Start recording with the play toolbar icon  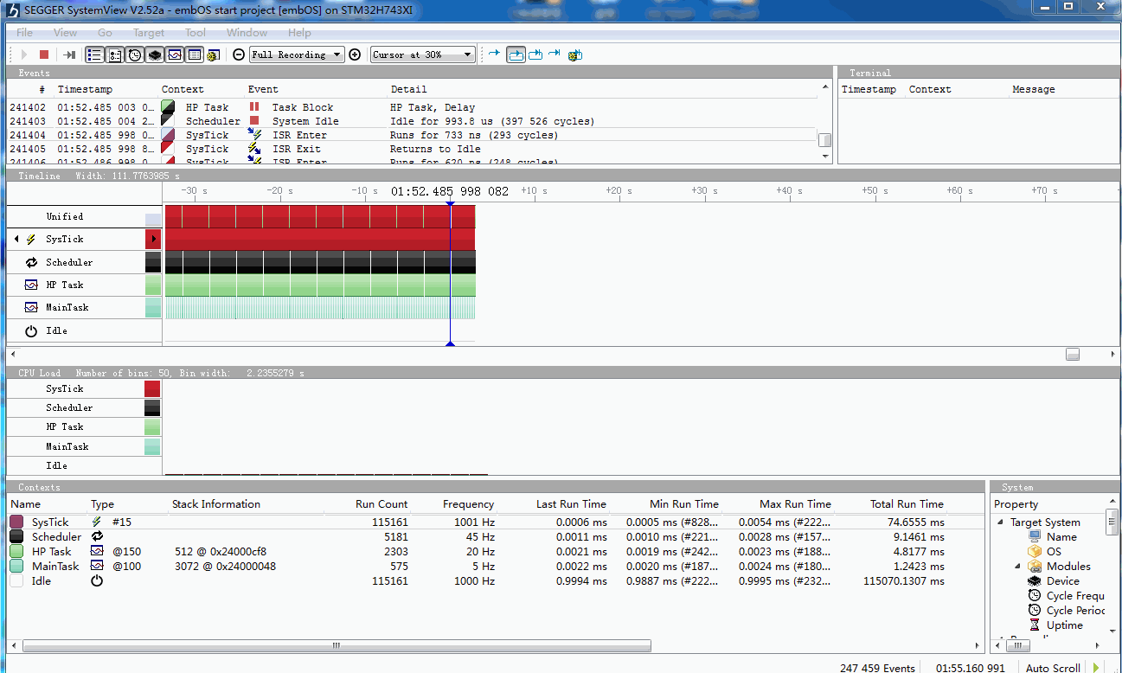[24, 54]
